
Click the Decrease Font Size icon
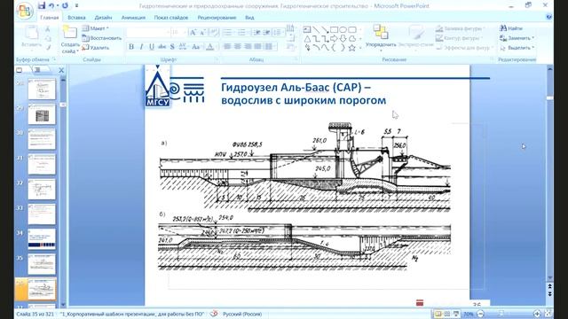click(202, 33)
